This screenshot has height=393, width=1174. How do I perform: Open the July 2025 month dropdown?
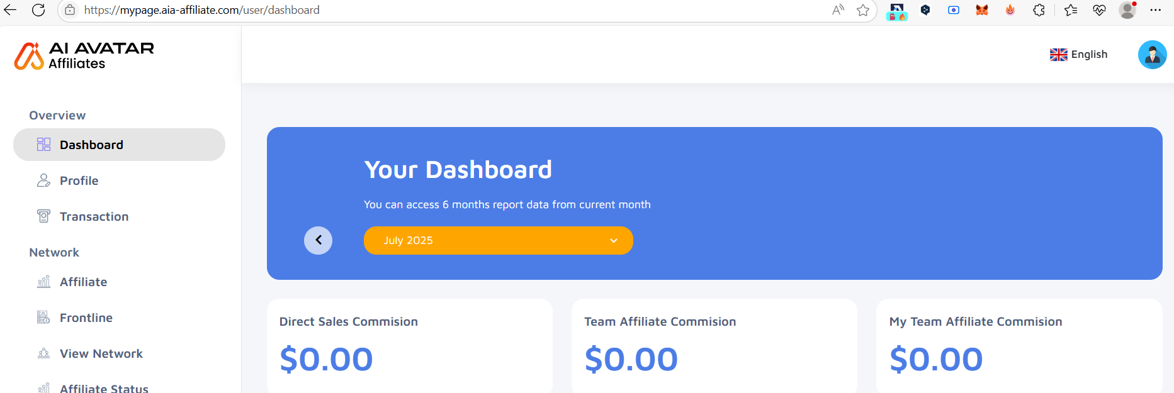click(x=497, y=240)
